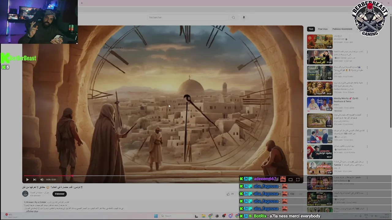
Task: Switch to theater mode in video player
Action: click(x=290, y=180)
